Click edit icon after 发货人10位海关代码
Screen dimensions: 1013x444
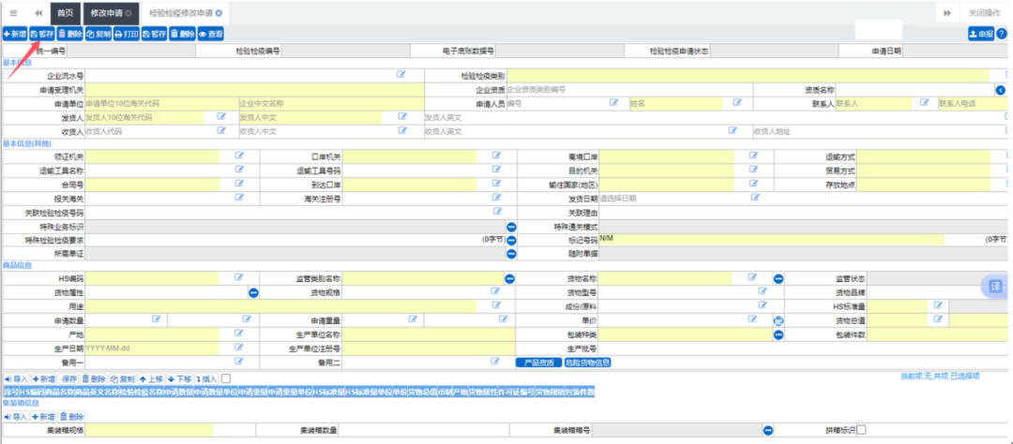pyautogui.click(x=221, y=116)
